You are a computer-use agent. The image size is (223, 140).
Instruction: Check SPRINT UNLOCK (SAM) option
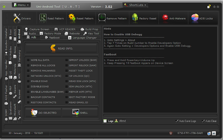(67, 60)
